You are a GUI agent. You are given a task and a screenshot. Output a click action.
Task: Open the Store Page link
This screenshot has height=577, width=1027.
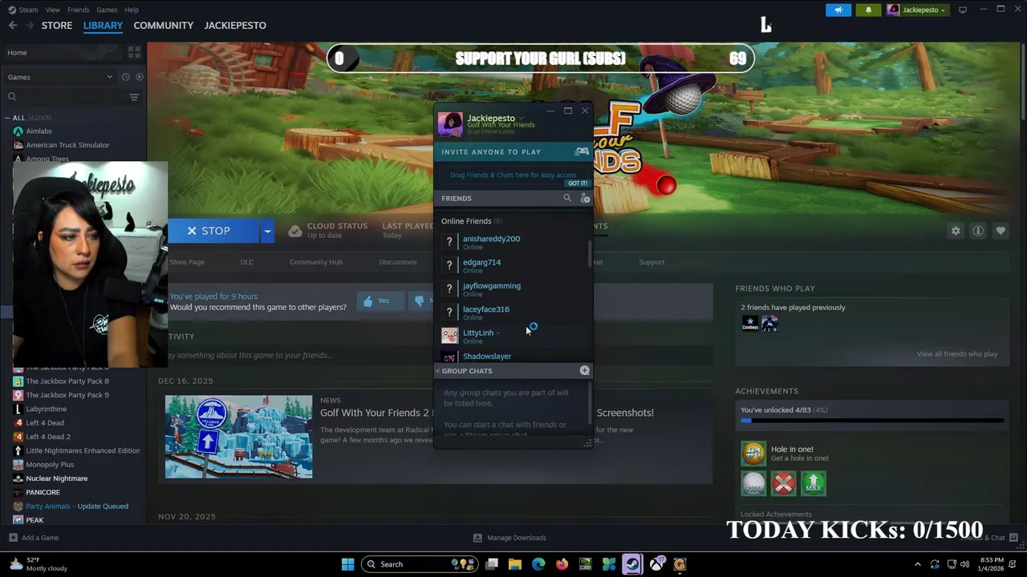[187, 262]
